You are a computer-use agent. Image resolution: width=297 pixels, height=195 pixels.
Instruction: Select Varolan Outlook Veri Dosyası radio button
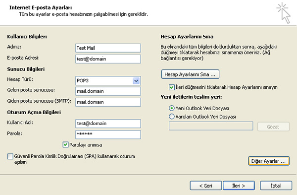click(x=171, y=117)
